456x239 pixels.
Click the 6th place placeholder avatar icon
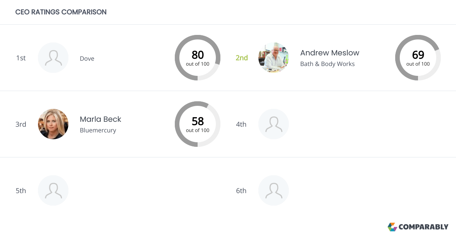pyautogui.click(x=274, y=190)
